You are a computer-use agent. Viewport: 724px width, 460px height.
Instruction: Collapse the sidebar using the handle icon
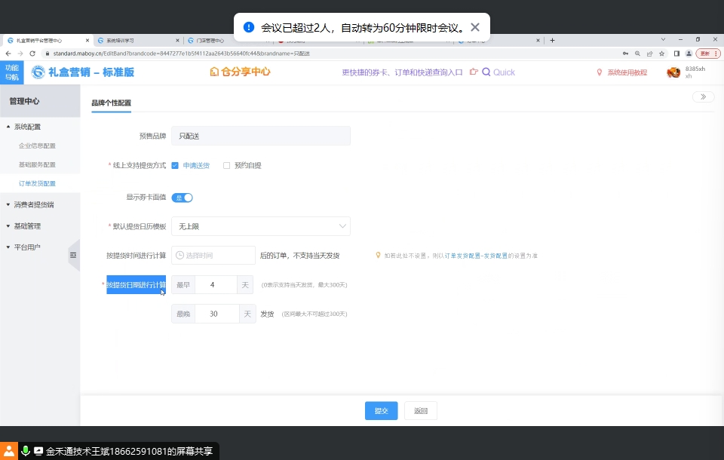coord(73,256)
